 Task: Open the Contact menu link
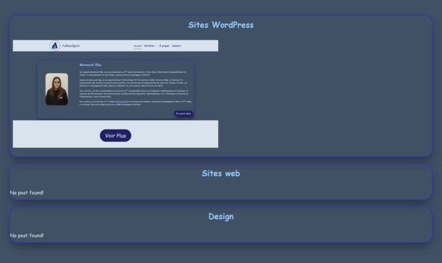pos(176,46)
